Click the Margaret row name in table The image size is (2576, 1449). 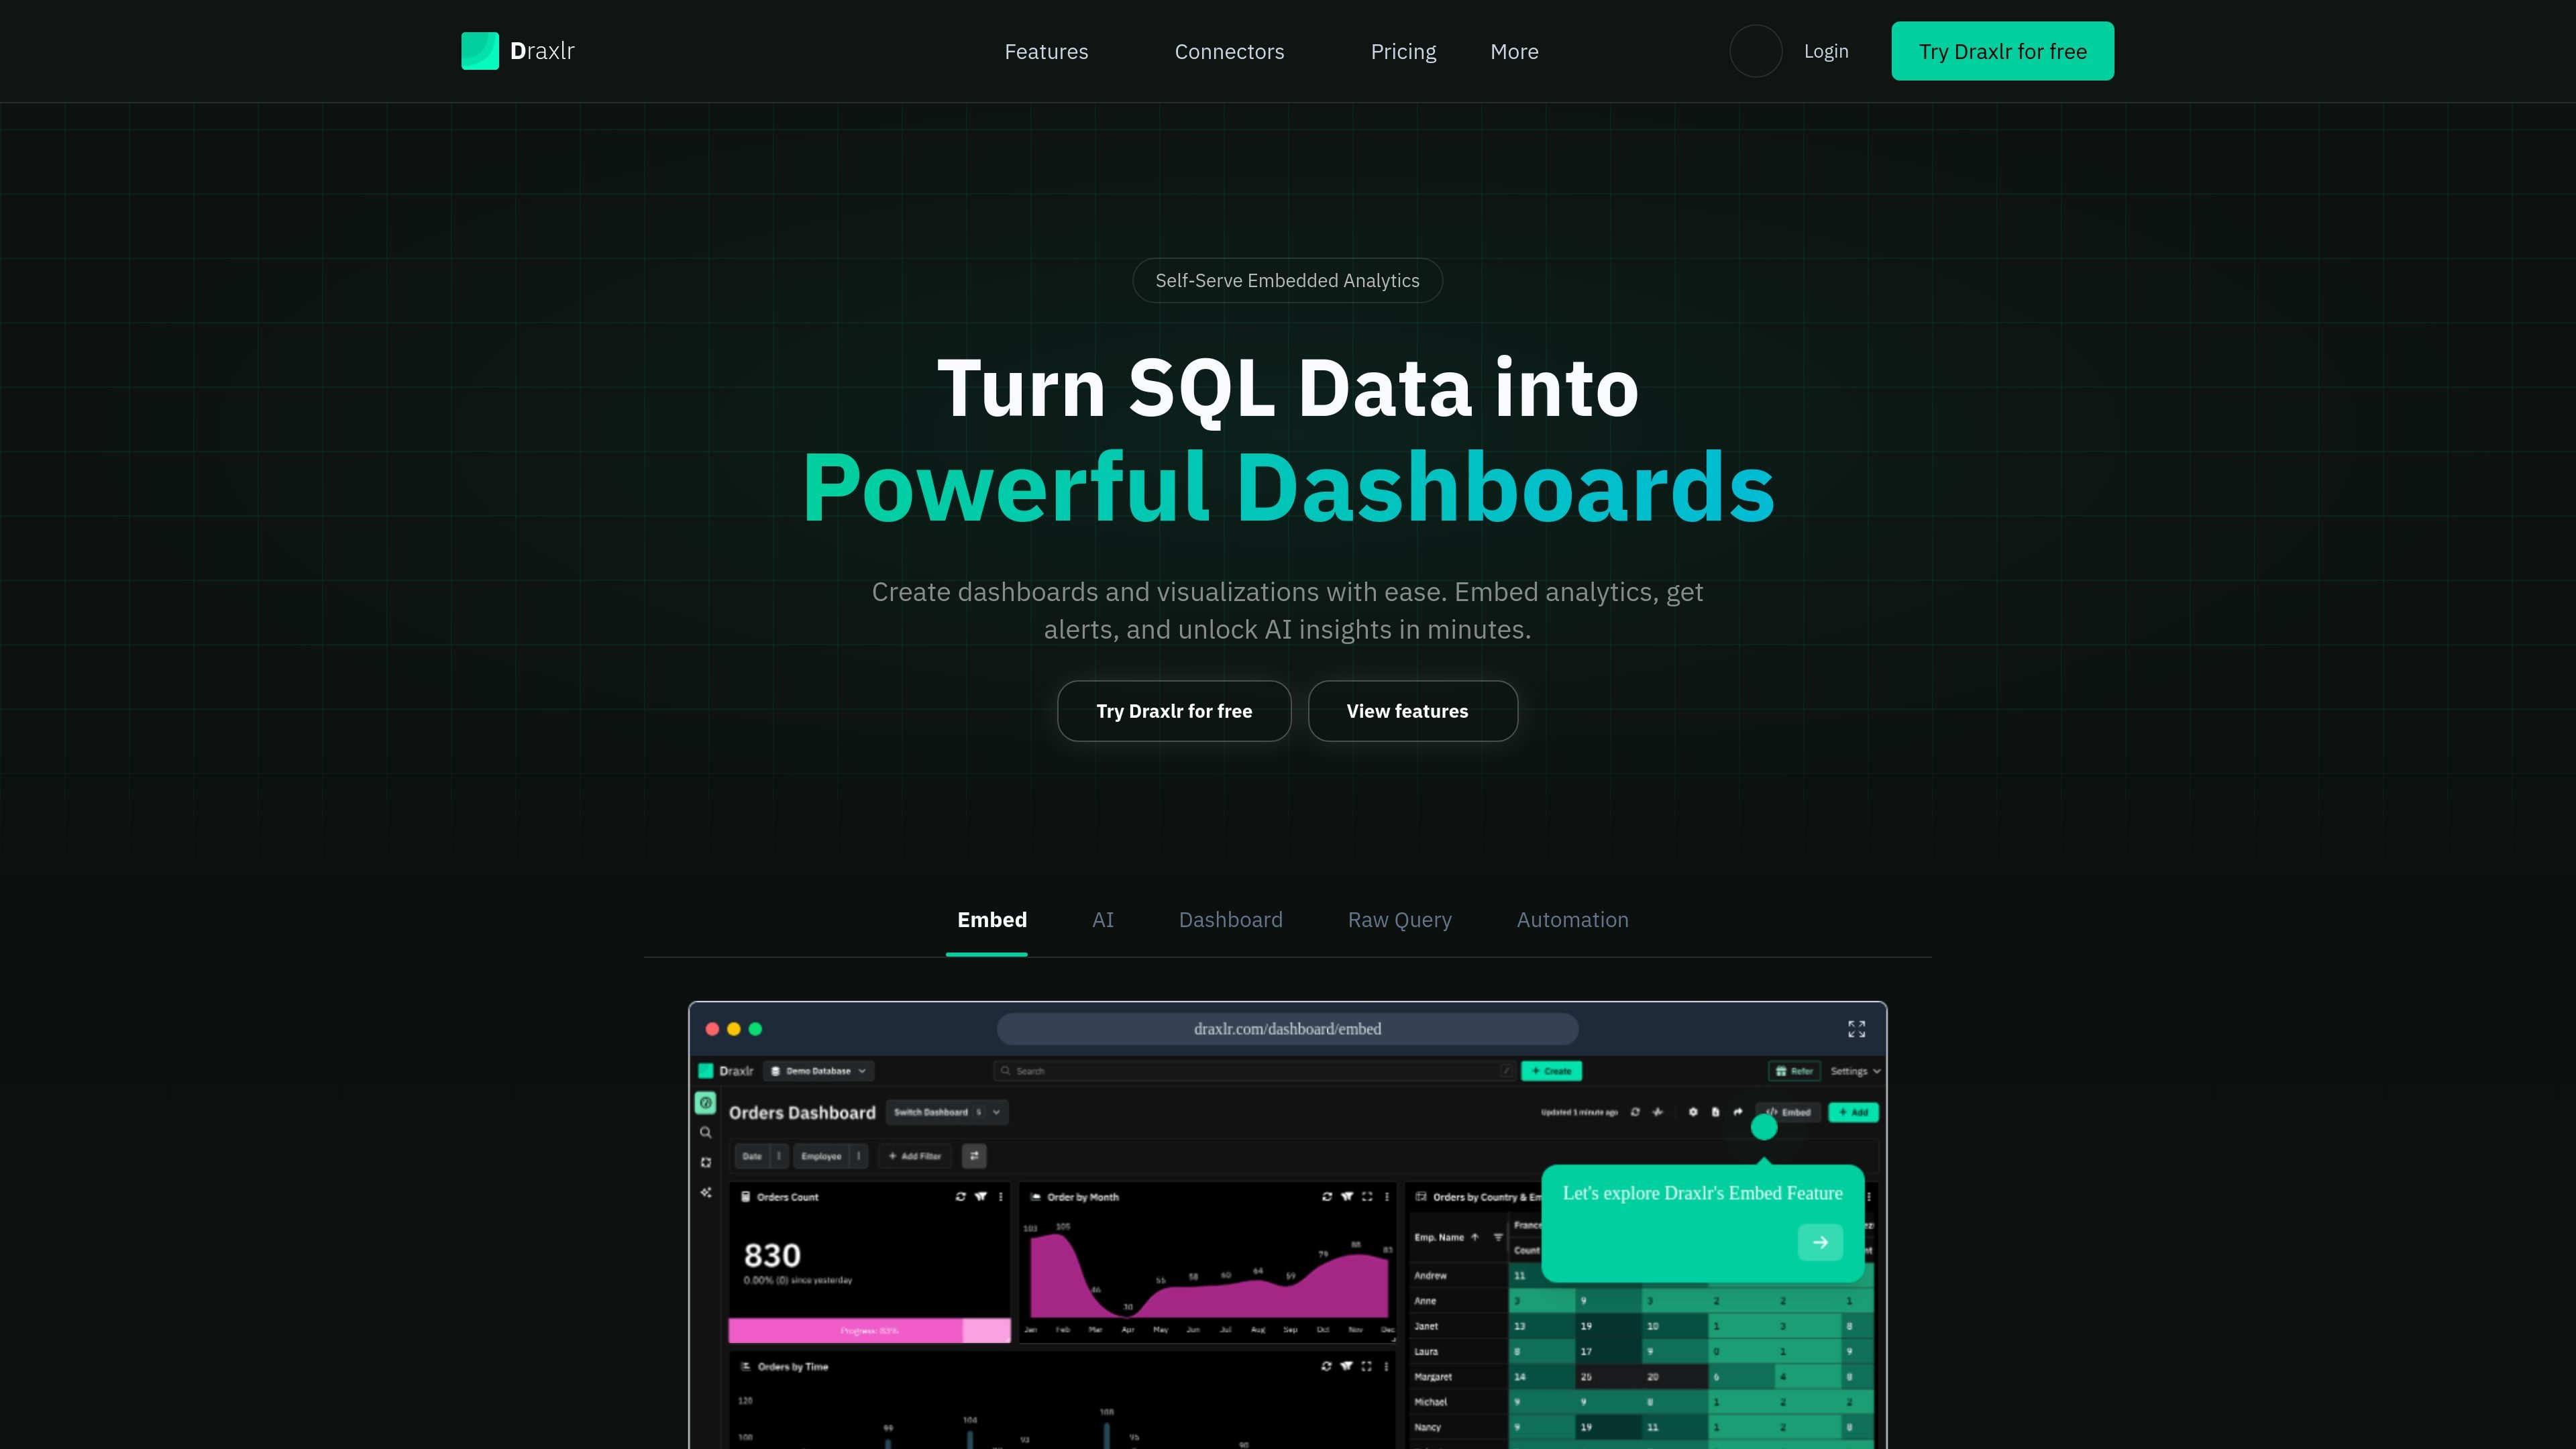(x=1433, y=1377)
